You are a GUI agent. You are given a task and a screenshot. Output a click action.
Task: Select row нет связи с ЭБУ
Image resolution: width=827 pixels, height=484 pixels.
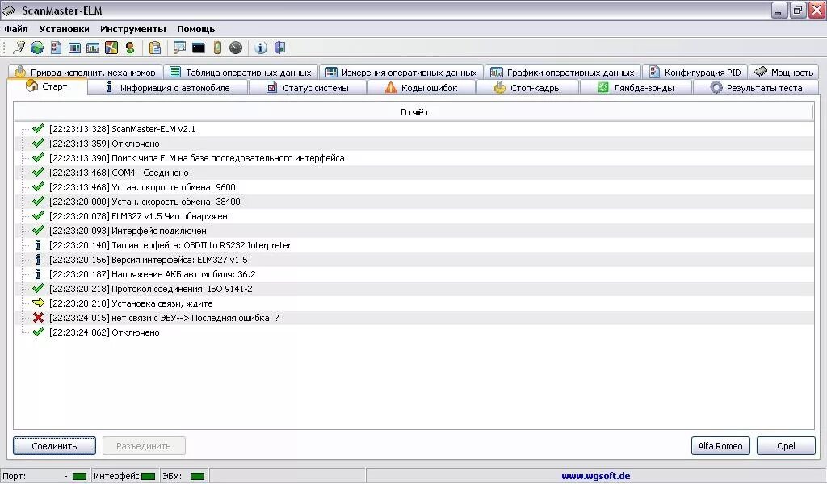tap(414, 318)
